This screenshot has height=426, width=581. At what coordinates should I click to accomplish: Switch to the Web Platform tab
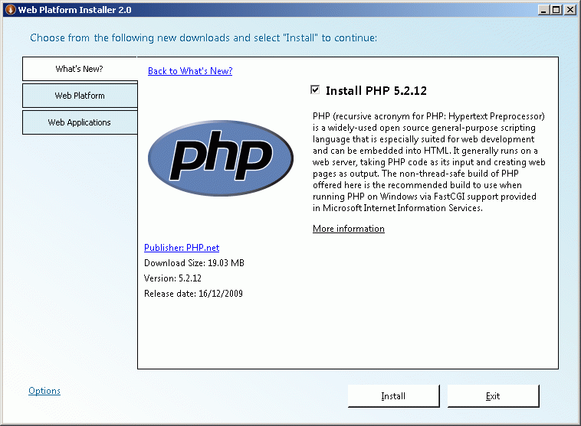point(80,96)
